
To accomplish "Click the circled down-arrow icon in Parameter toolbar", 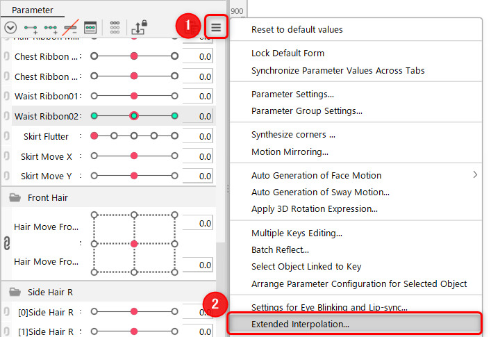I will click(10, 28).
